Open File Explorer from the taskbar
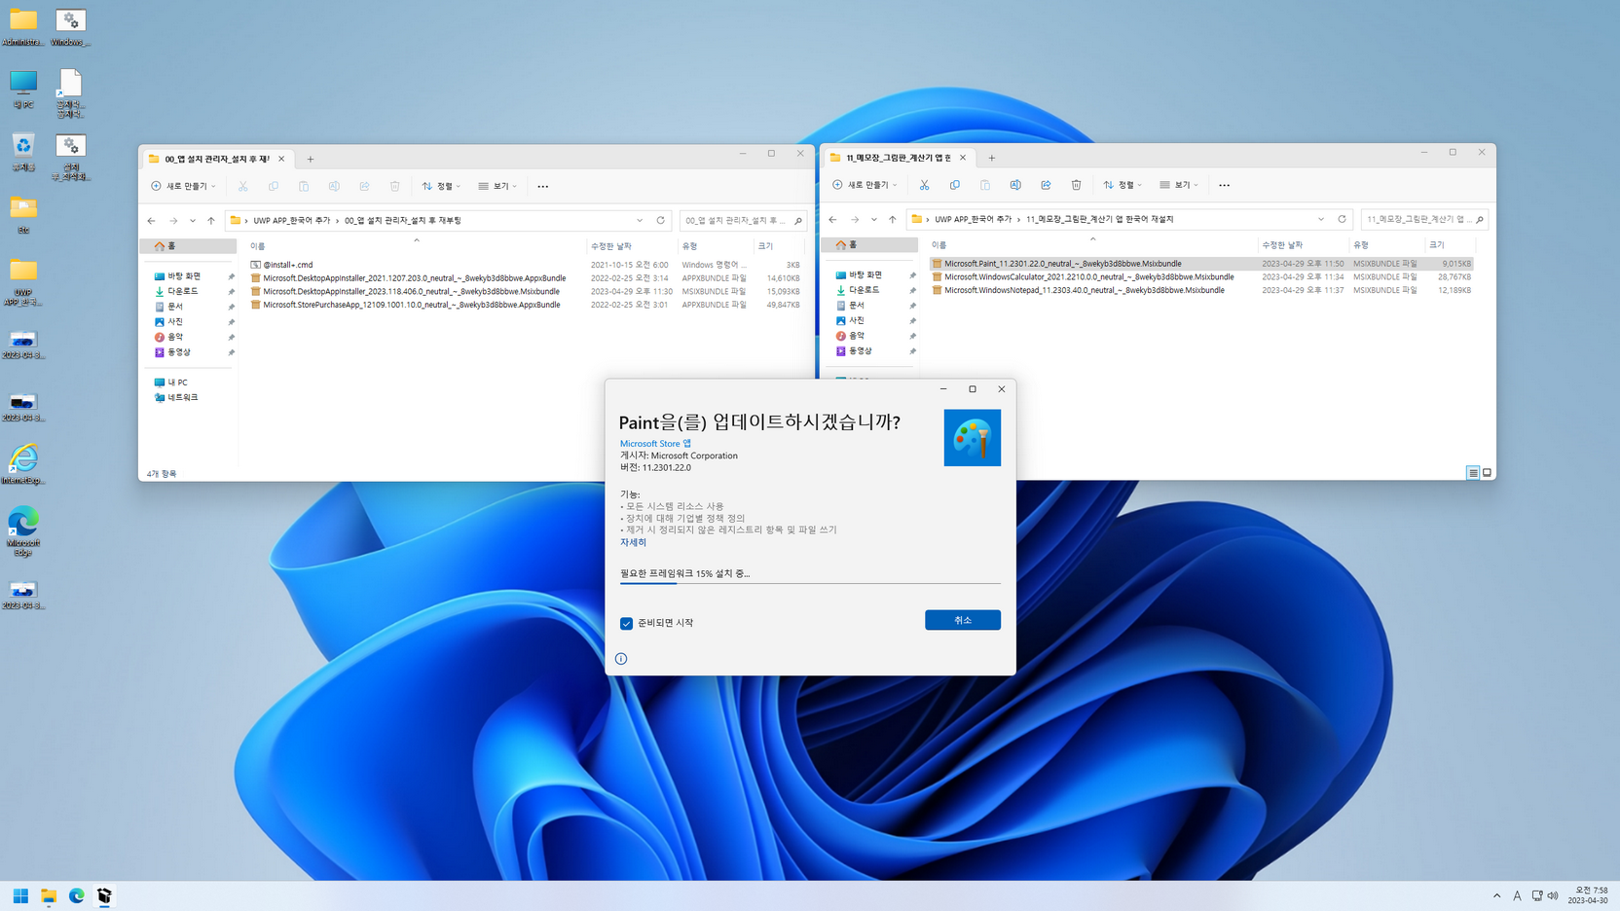1620x911 pixels. pos(49,895)
